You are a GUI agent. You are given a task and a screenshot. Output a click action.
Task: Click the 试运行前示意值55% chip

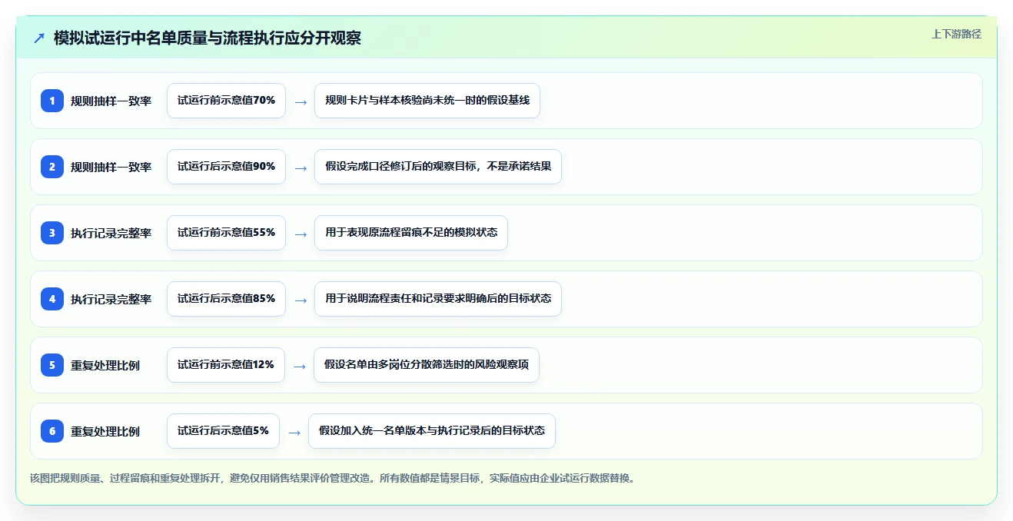[226, 233]
